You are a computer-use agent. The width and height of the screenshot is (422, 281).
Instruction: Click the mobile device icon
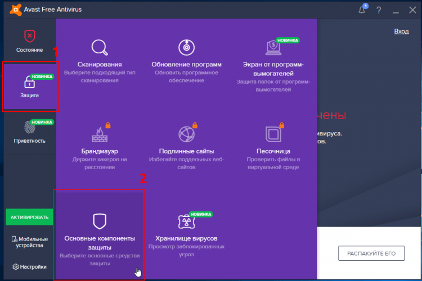coord(14,239)
